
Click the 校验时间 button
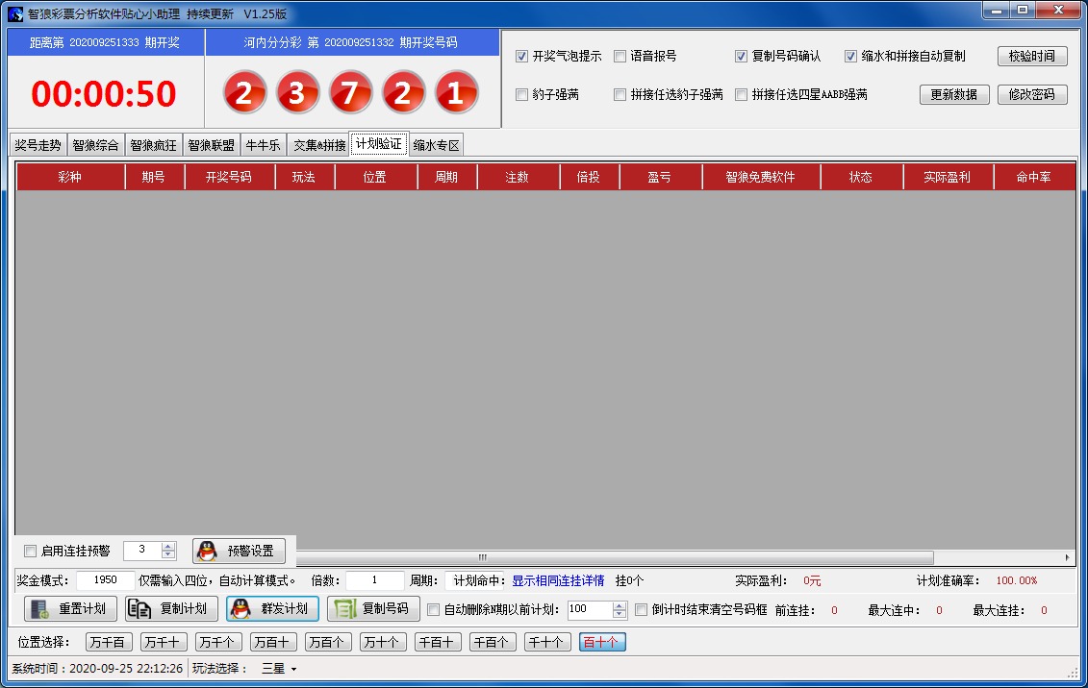(x=1032, y=57)
